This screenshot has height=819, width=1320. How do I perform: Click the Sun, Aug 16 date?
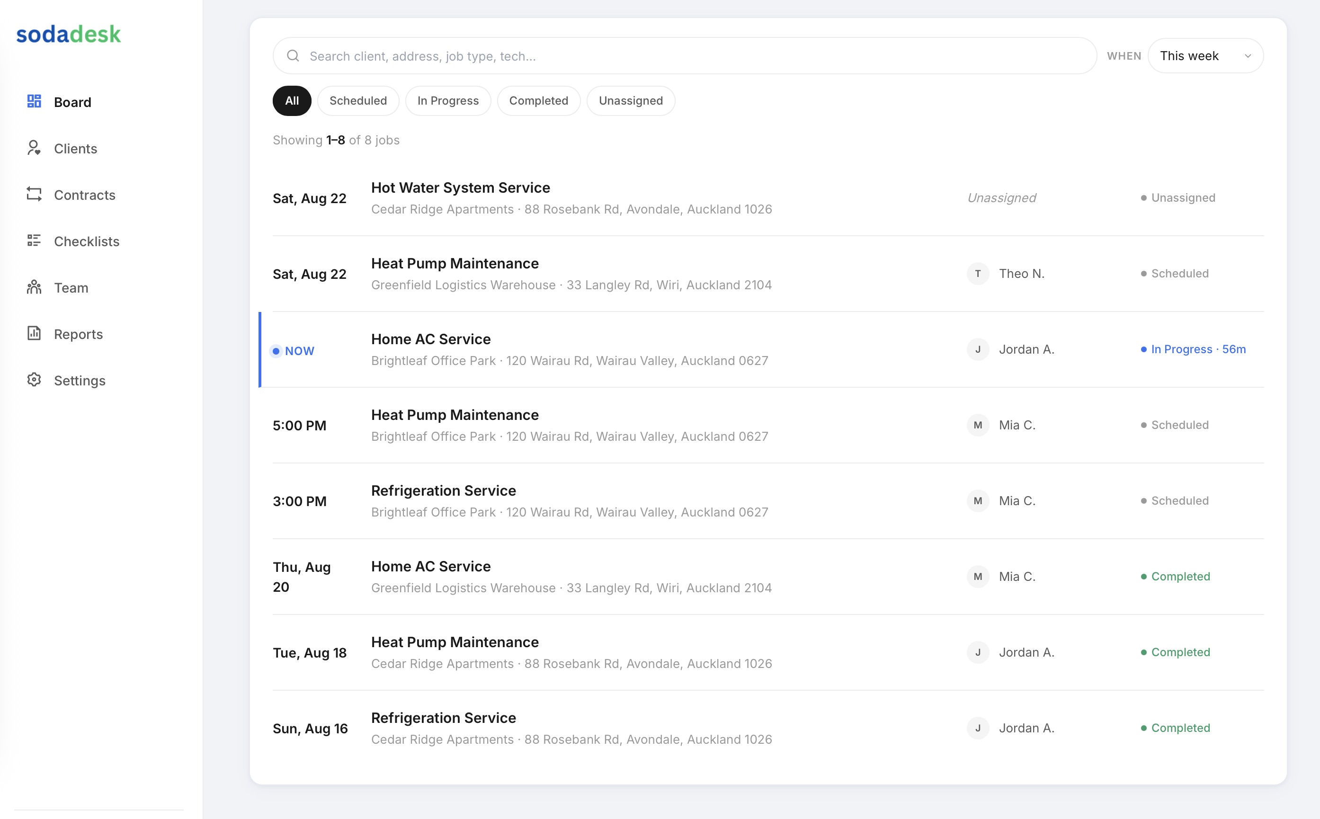pos(311,729)
